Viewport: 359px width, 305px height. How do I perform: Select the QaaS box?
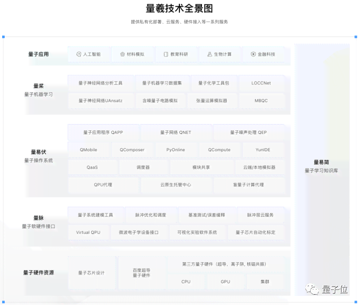[92, 167]
